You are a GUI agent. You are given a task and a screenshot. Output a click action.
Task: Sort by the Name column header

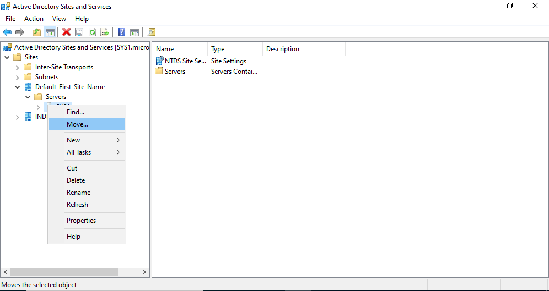pos(180,49)
